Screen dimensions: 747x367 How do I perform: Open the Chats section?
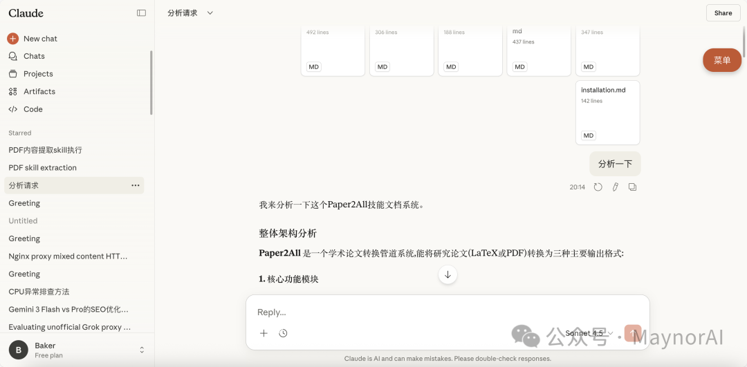click(x=35, y=56)
